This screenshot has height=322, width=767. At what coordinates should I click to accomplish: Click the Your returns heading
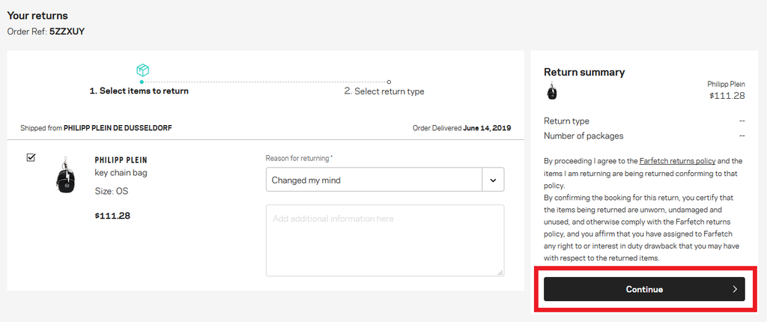(x=37, y=16)
